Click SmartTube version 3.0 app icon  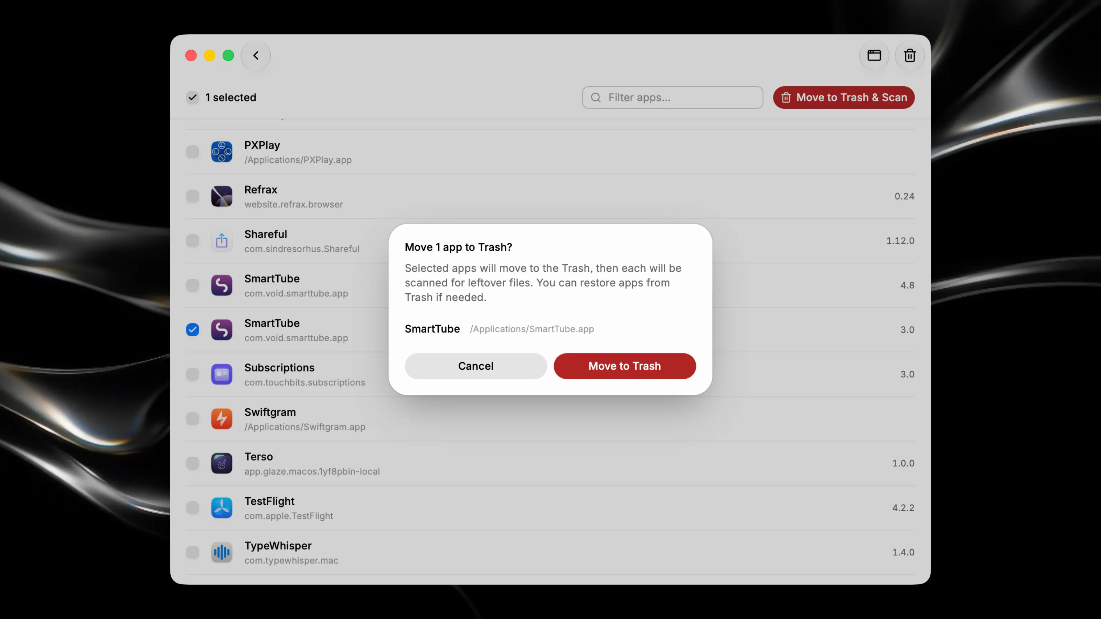(x=221, y=330)
